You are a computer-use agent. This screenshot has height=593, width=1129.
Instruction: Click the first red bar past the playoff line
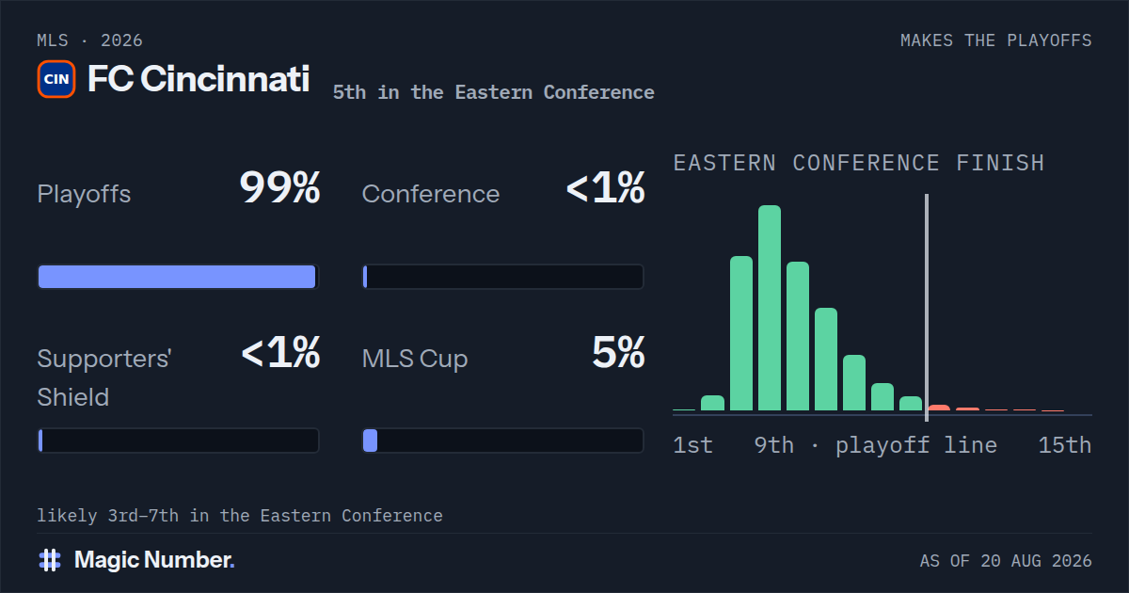939,408
